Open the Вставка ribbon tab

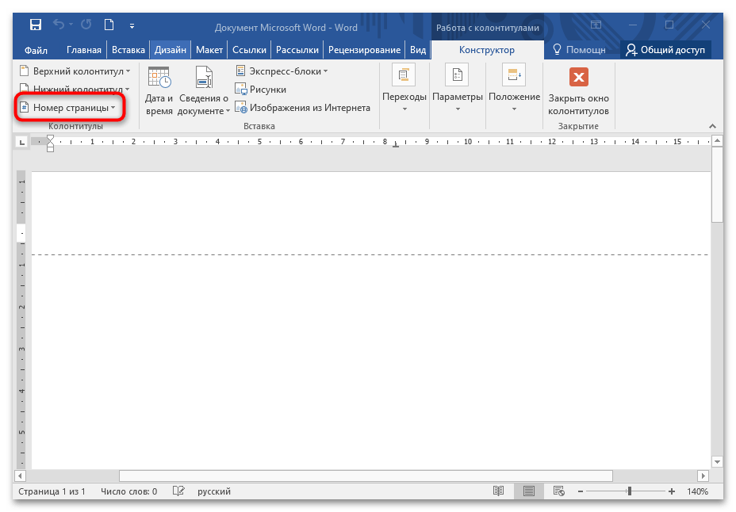tap(128, 50)
